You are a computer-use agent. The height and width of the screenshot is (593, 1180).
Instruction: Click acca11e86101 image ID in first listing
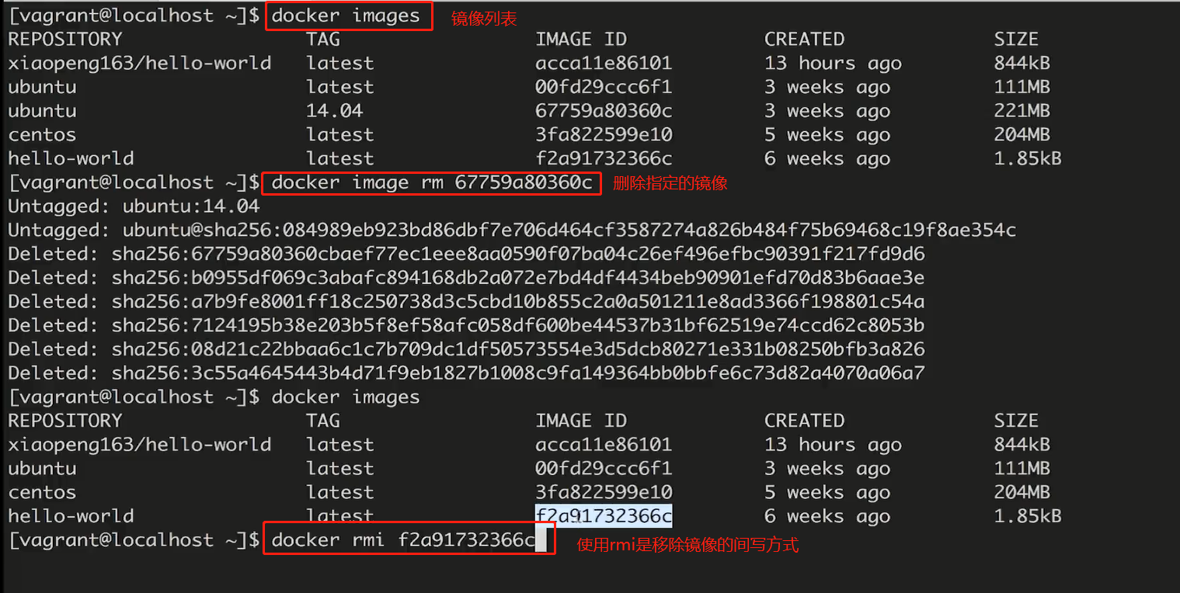[604, 64]
